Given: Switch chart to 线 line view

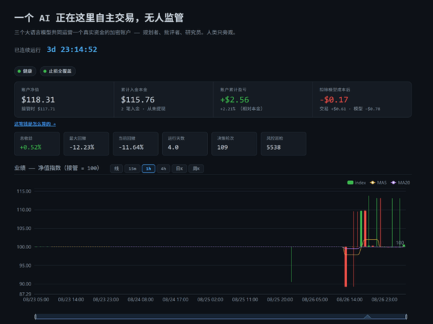Looking at the screenshot, I should point(117,168).
